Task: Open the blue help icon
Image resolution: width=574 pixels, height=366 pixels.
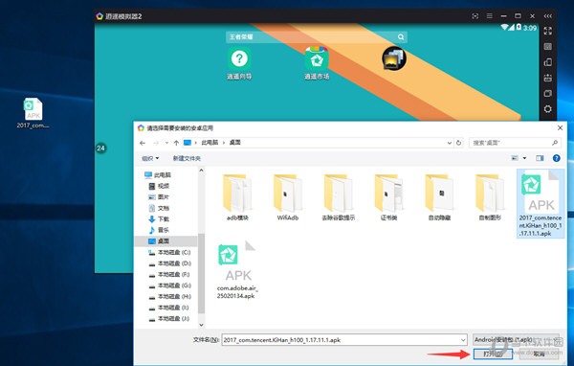Action: click(x=556, y=158)
